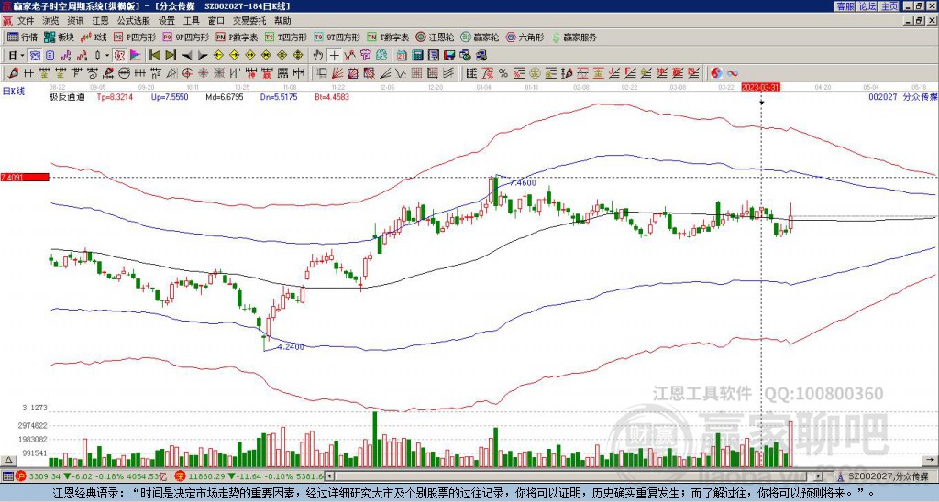Viewport: 939px width, 502px height.
Task: Click the red date marker on the time axis
Action: coord(759,87)
